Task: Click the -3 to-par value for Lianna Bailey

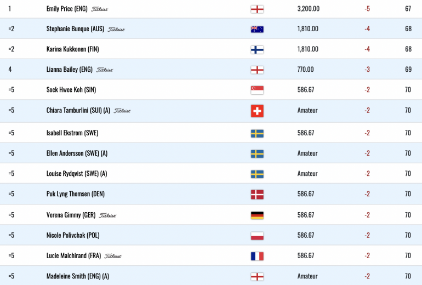Action: point(367,70)
